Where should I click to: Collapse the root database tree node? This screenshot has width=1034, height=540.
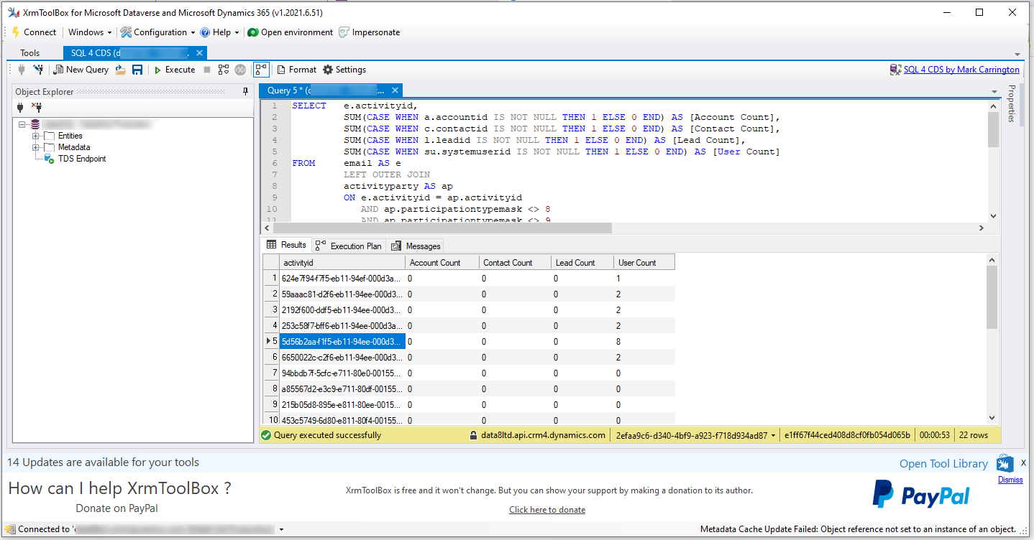[22, 124]
